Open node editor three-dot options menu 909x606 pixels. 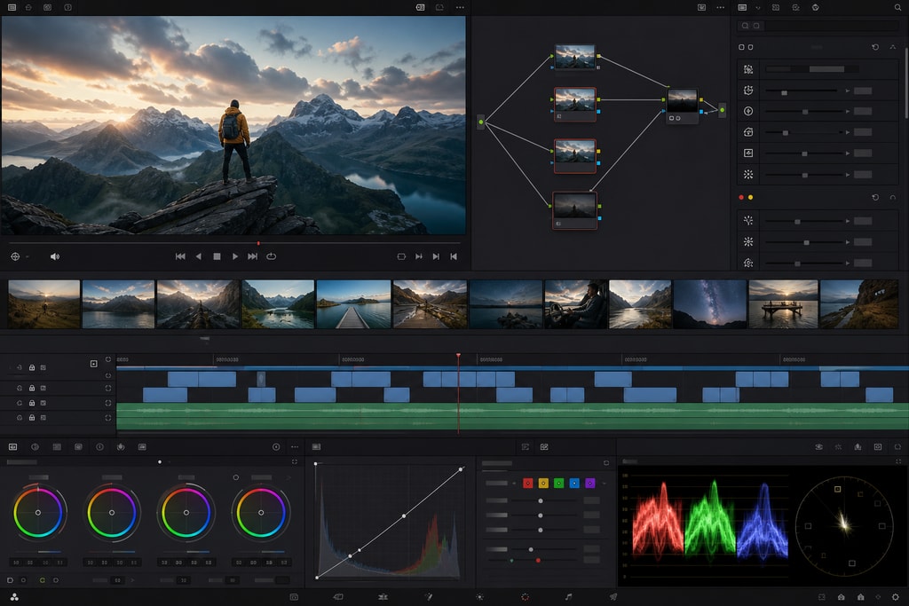coord(720,7)
